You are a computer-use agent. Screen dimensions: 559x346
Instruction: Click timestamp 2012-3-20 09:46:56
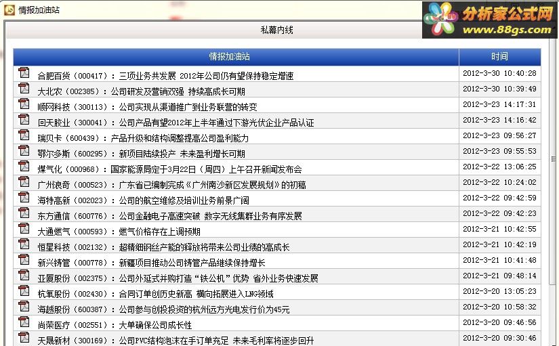tap(499, 322)
